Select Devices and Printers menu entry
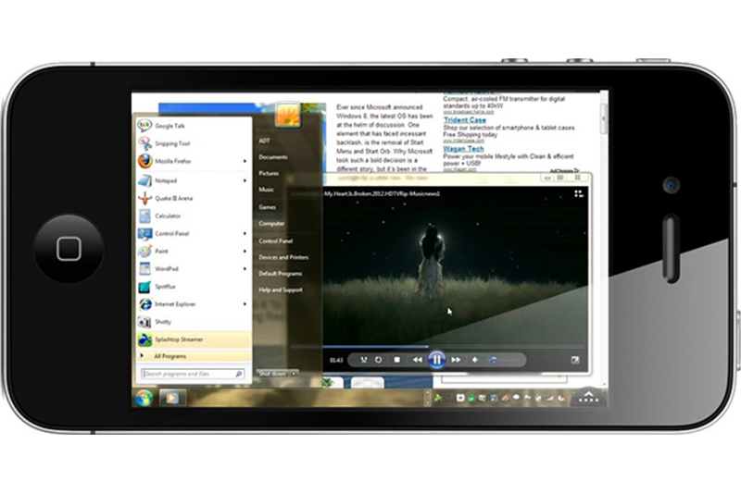Screen dimensions: 741x493 [283, 257]
